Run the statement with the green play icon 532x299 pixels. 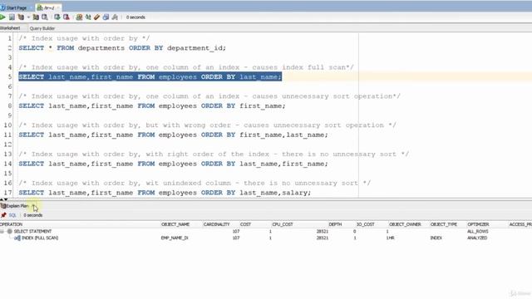[x=3, y=17]
